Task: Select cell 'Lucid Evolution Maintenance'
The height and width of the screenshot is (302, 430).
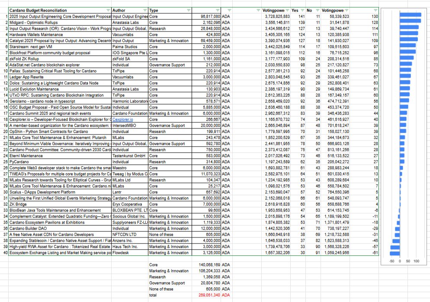Action: [x=60, y=89]
